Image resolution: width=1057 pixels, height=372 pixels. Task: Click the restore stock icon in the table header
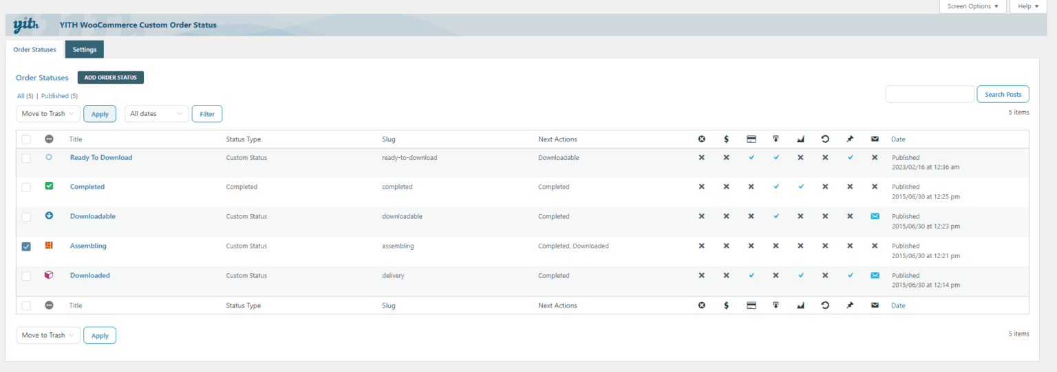coord(825,139)
